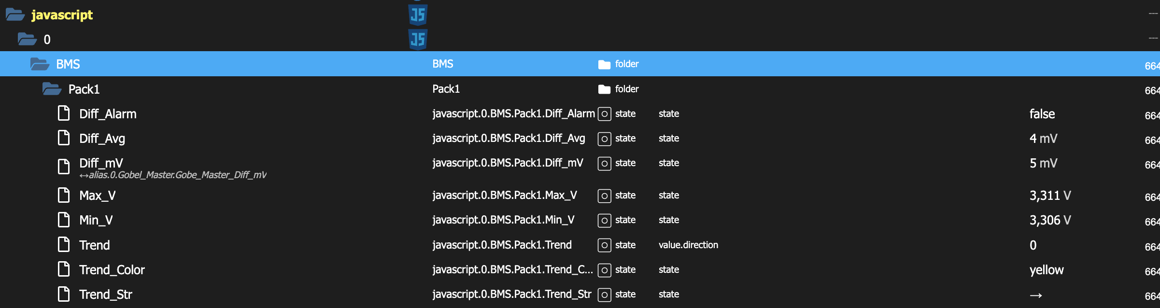The width and height of the screenshot is (1160, 308).
Task: Click the folder type icon in Pack1 row
Action: [x=604, y=89]
